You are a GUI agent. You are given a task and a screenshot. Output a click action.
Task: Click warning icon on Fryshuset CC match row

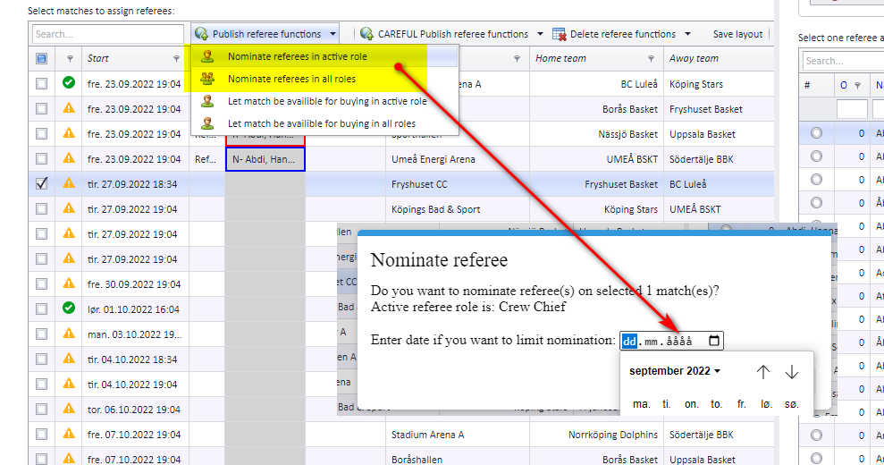point(69,182)
